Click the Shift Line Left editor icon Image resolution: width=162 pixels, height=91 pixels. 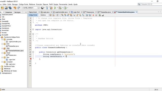coord(87,15)
